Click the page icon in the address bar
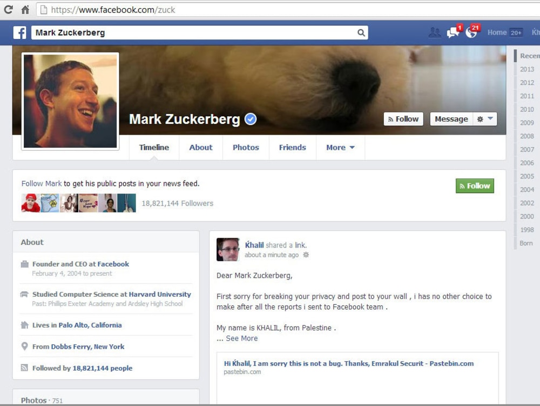This screenshot has width=540, height=406. (x=43, y=10)
